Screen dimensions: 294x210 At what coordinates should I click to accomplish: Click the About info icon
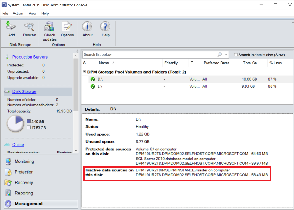(x=87, y=26)
